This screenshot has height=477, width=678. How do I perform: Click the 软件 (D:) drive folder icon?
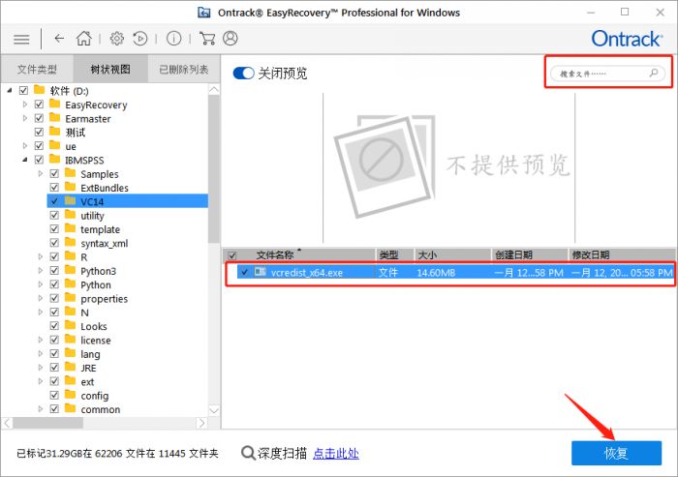point(40,89)
